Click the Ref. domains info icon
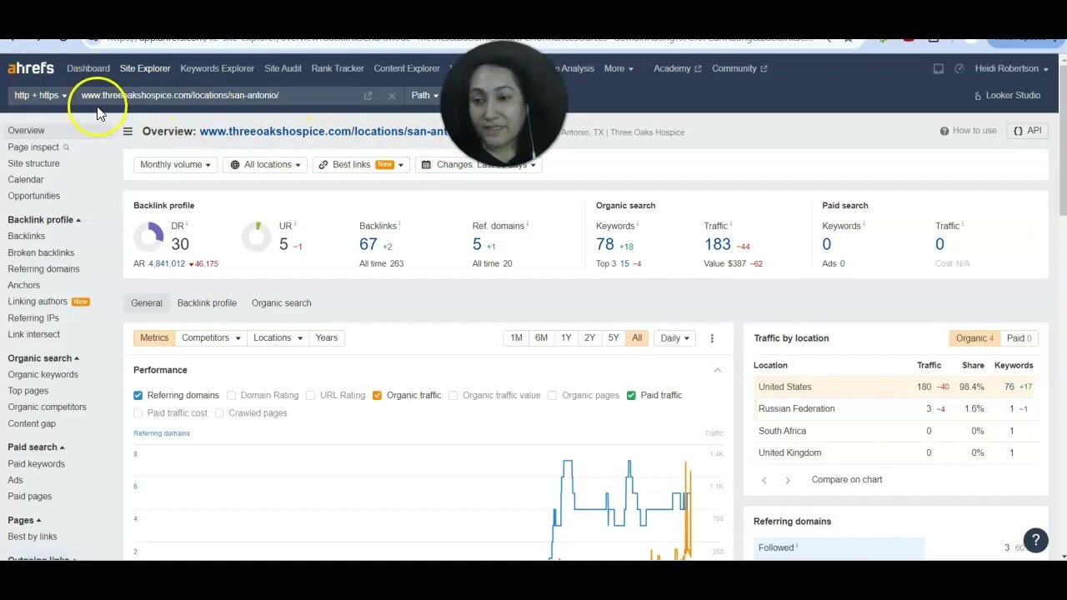Image resolution: width=1067 pixels, height=600 pixels. click(528, 224)
